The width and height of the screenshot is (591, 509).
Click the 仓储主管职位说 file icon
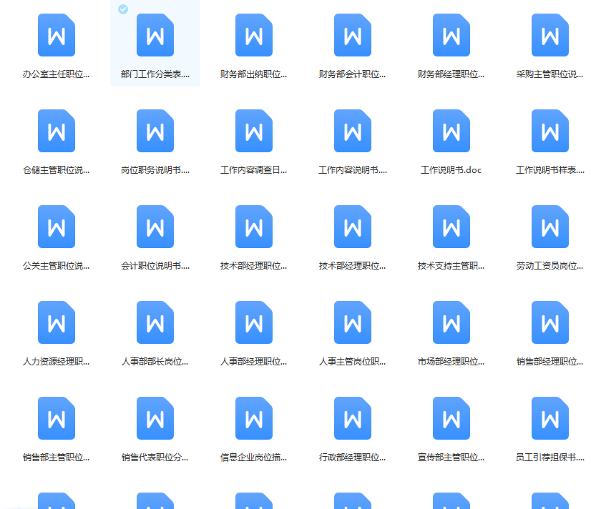[x=57, y=131]
